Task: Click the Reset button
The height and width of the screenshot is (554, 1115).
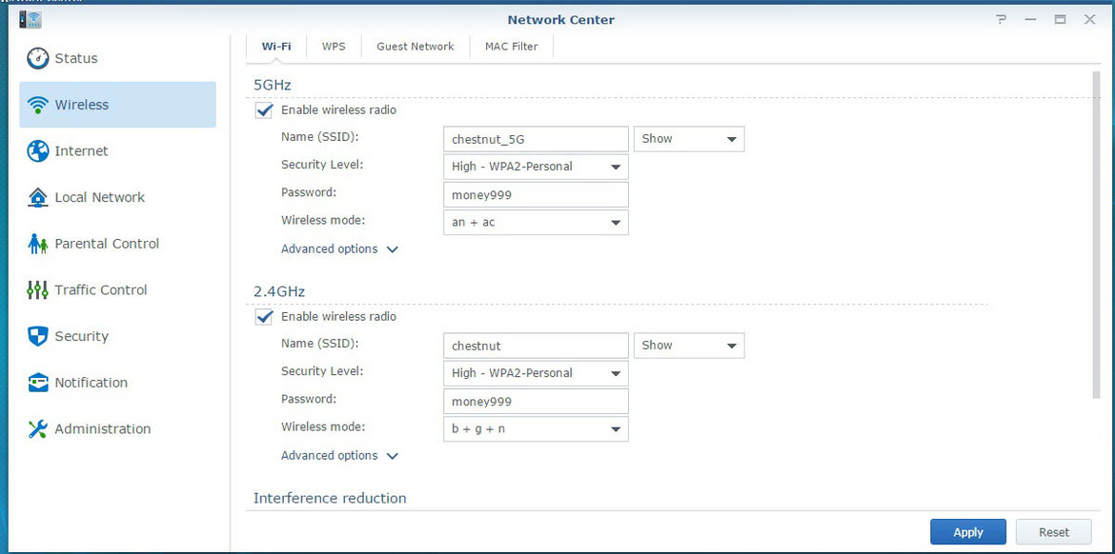Action: pyautogui.click(x=1054, y=532)
